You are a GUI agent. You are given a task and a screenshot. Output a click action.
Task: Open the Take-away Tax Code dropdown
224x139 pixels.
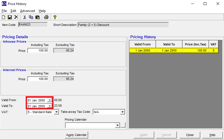click(x=122, y=112)
